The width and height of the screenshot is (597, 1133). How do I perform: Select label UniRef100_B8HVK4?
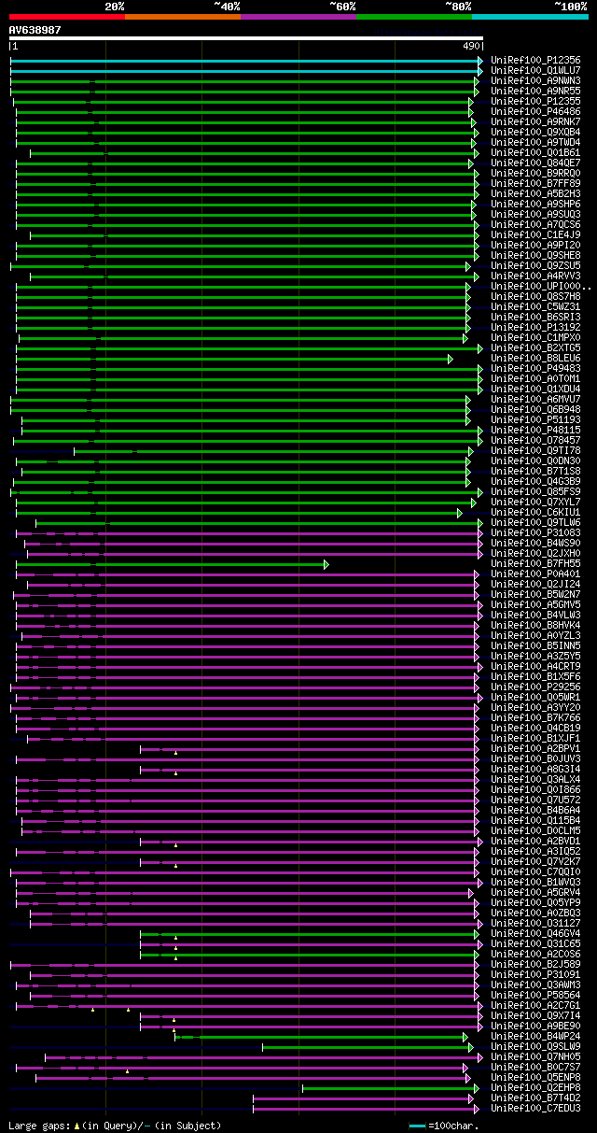click(535, 625)
